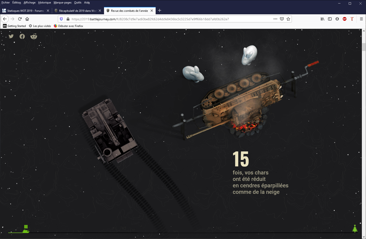Click the scrollbar up arrow
Viewport: 366px width, 239px height.
pos(364,31)
